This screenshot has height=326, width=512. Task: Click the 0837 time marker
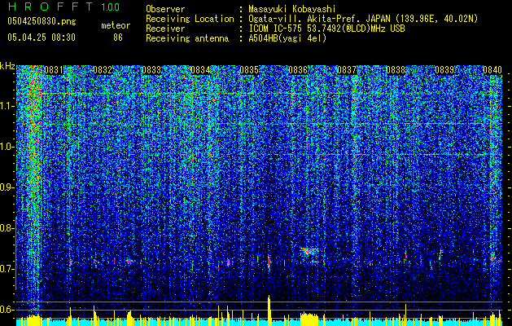[x=347, y=70]
